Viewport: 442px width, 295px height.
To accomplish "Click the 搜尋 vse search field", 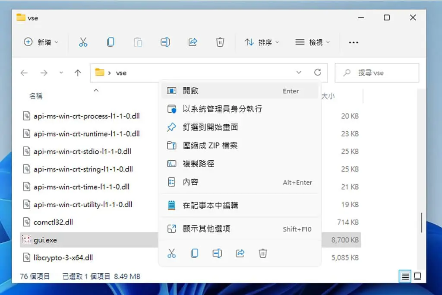I will [x=377, y=73].
